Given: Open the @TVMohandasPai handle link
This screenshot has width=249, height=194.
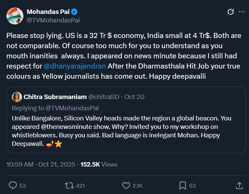Looking at the screenshot, I should point(53,20).
